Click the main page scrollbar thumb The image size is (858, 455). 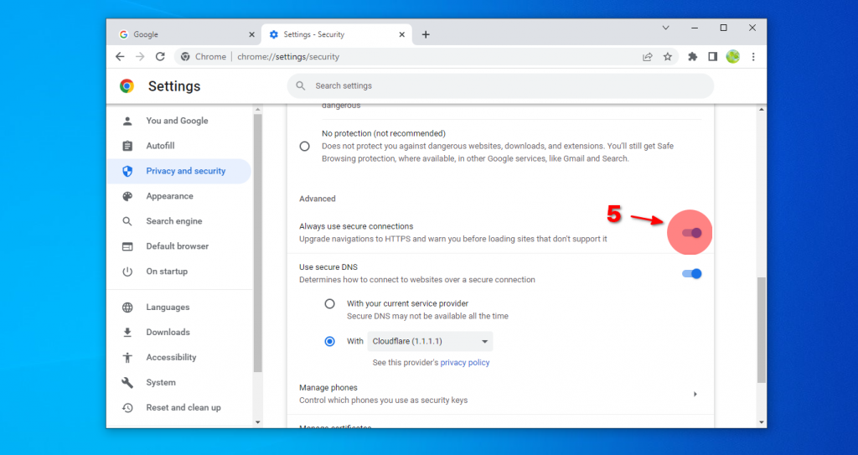[x=761, y=330]
